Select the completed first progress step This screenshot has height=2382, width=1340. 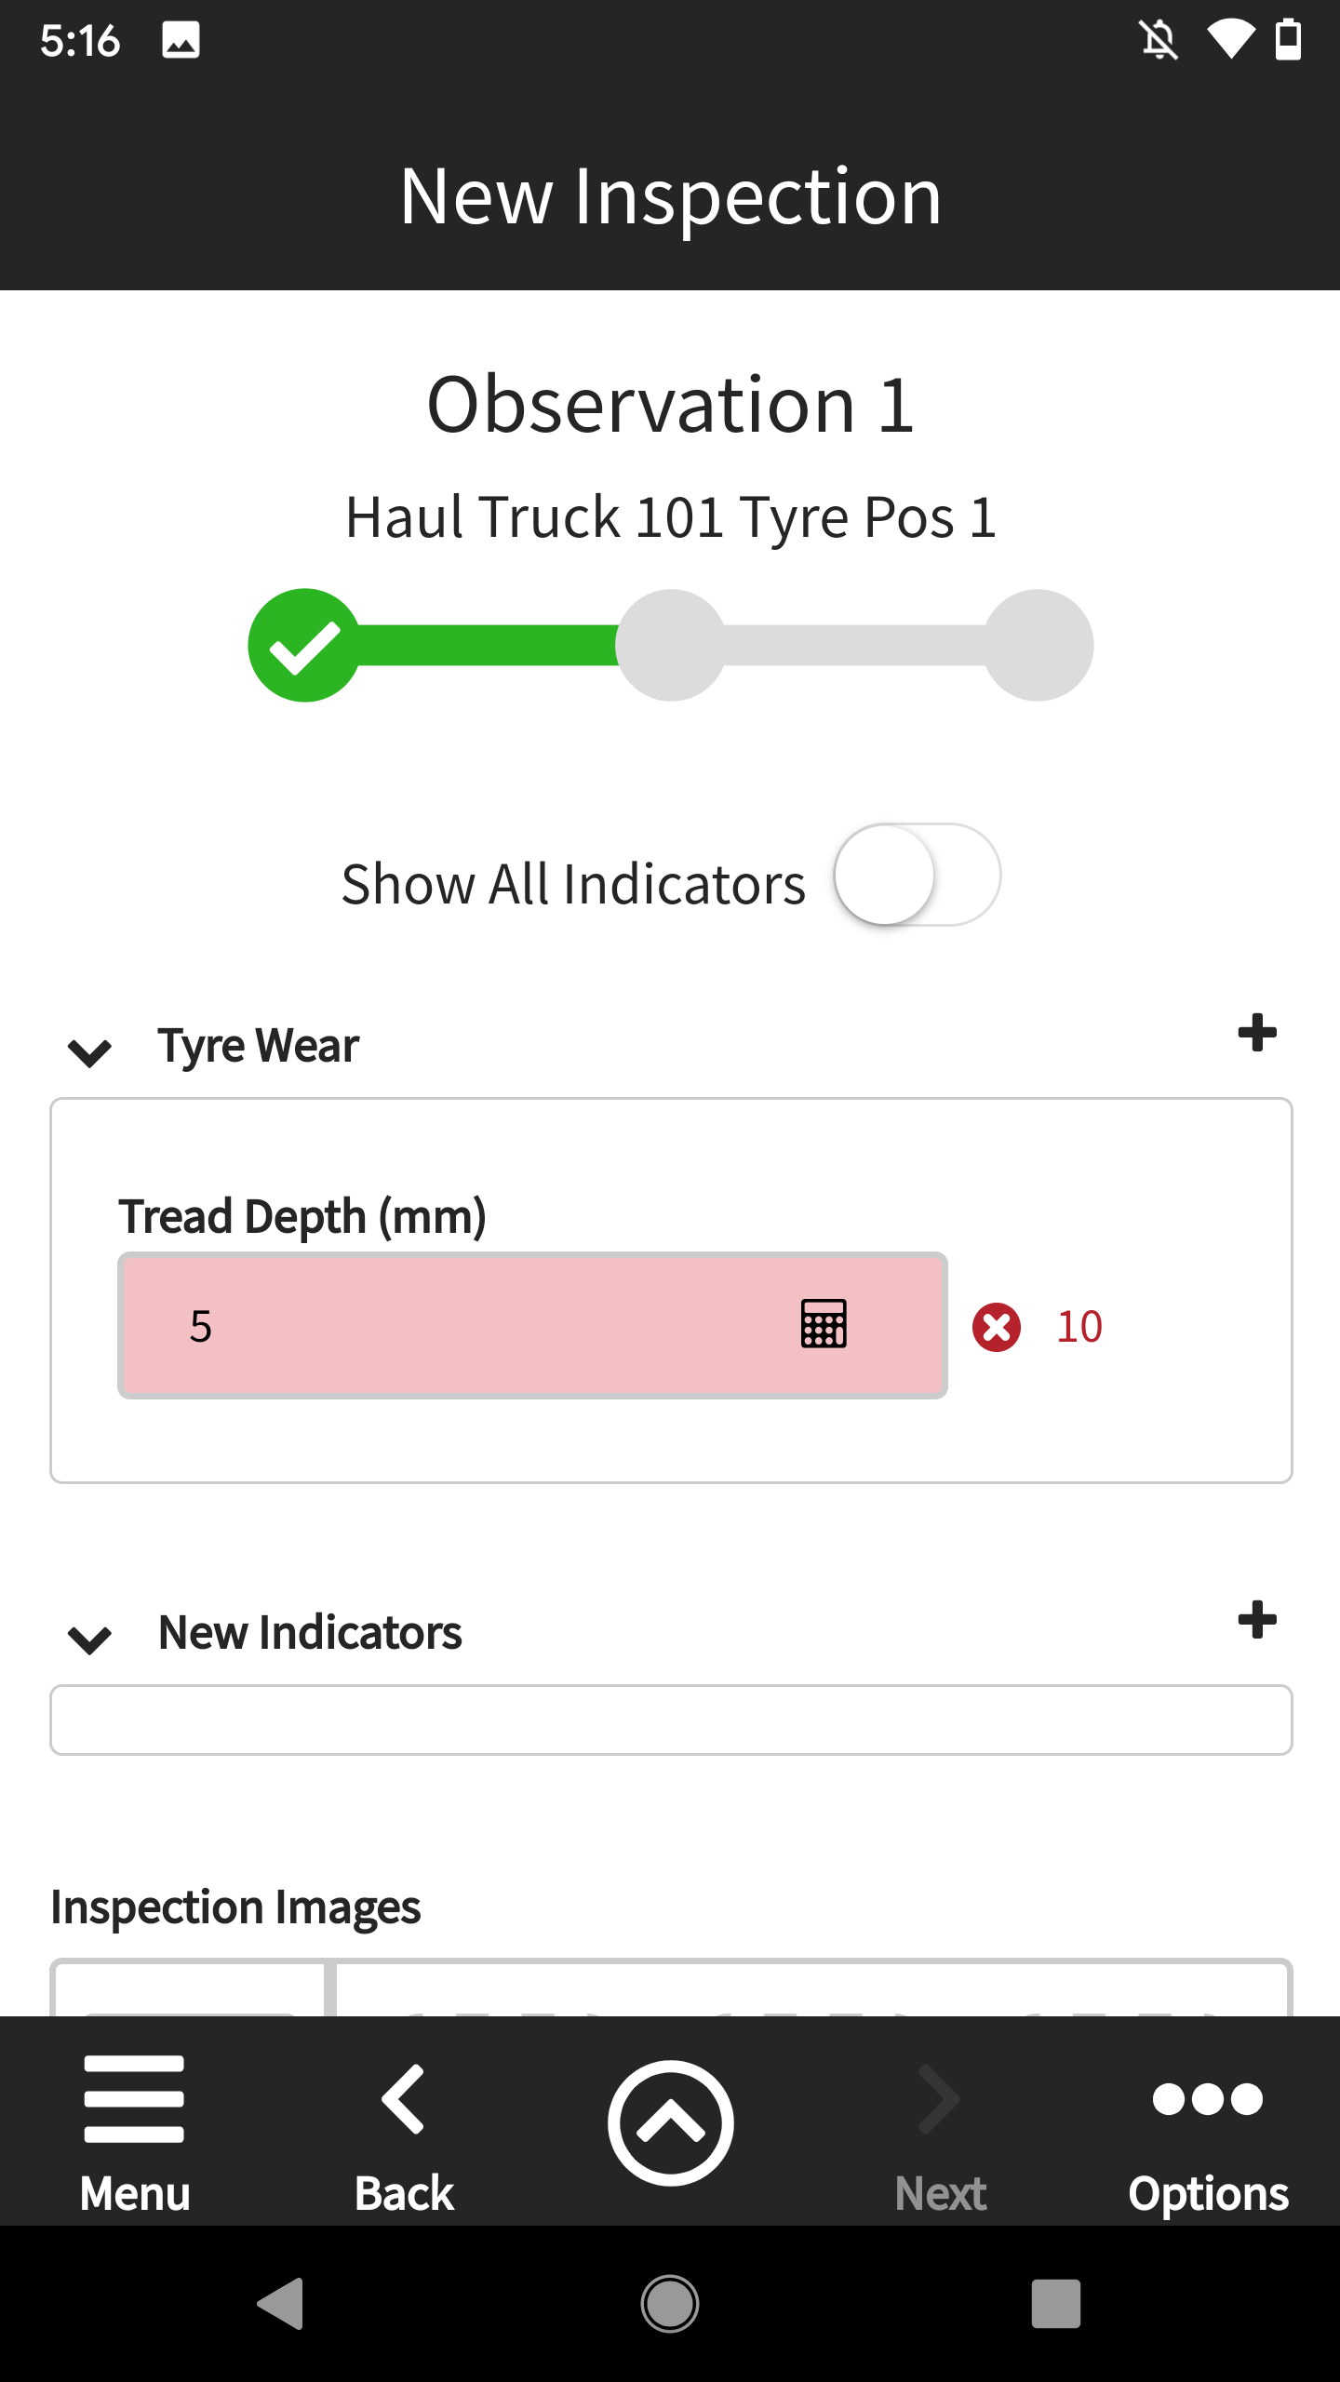304,645
